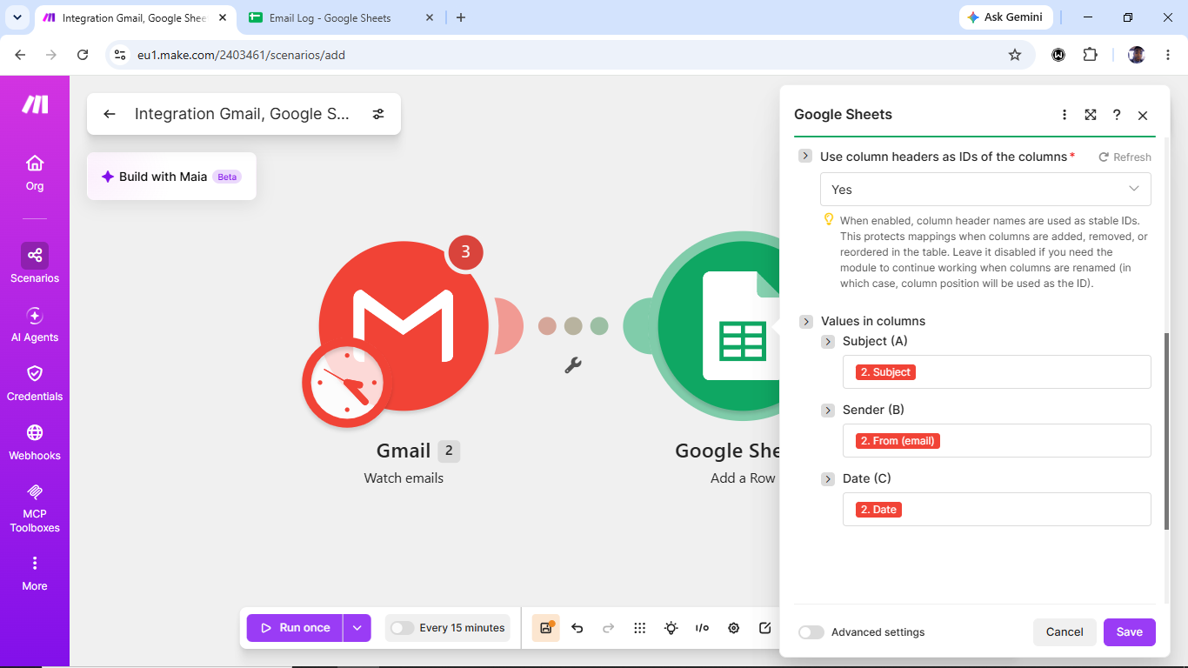Open scenario settings sliders icon

[378, 114]
